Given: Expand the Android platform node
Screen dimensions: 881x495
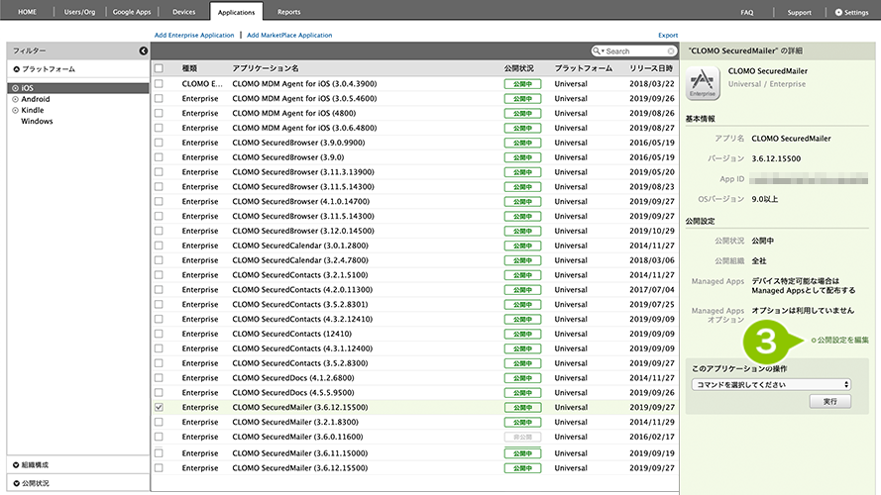Looking at the screenshot, I should (15, 99).
